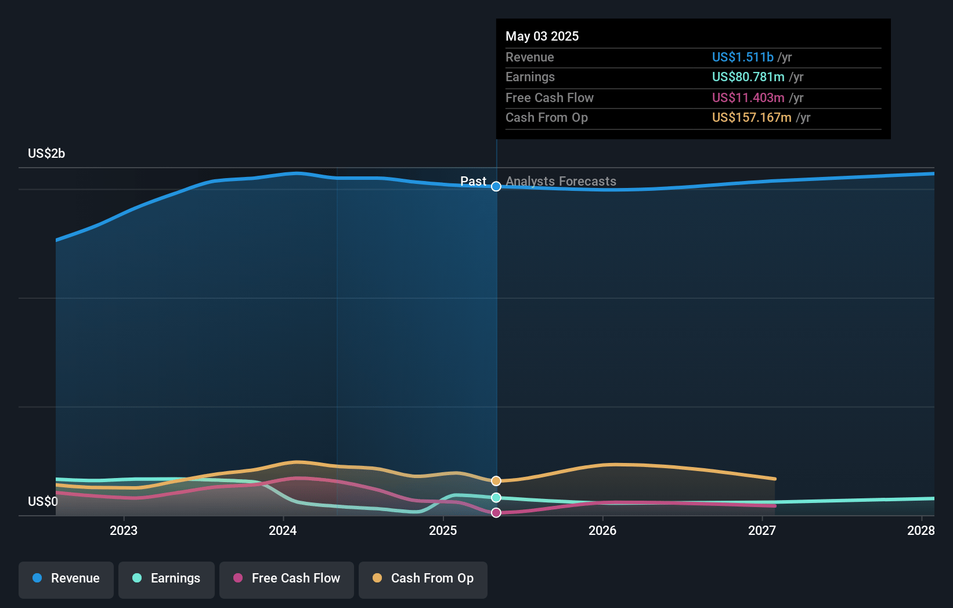The height and width of the screenshot is (608, 953).
Task: Click the US$2b y-axis label
Action: 46,153
